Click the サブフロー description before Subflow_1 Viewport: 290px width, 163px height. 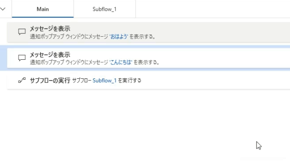tap(82, 81)
